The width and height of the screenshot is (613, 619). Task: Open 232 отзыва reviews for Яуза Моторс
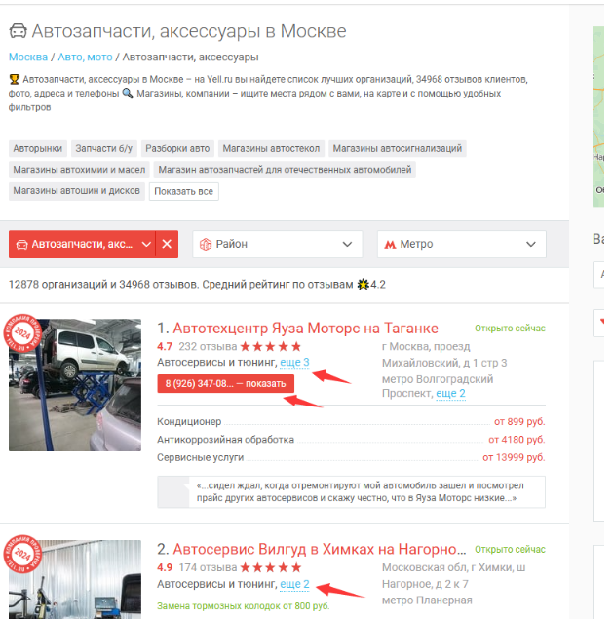tap(208, 347)
